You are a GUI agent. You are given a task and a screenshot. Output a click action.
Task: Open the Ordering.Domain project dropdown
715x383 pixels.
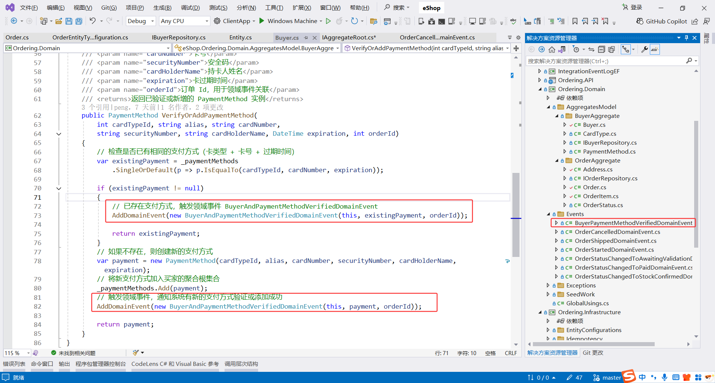point(88,48)
